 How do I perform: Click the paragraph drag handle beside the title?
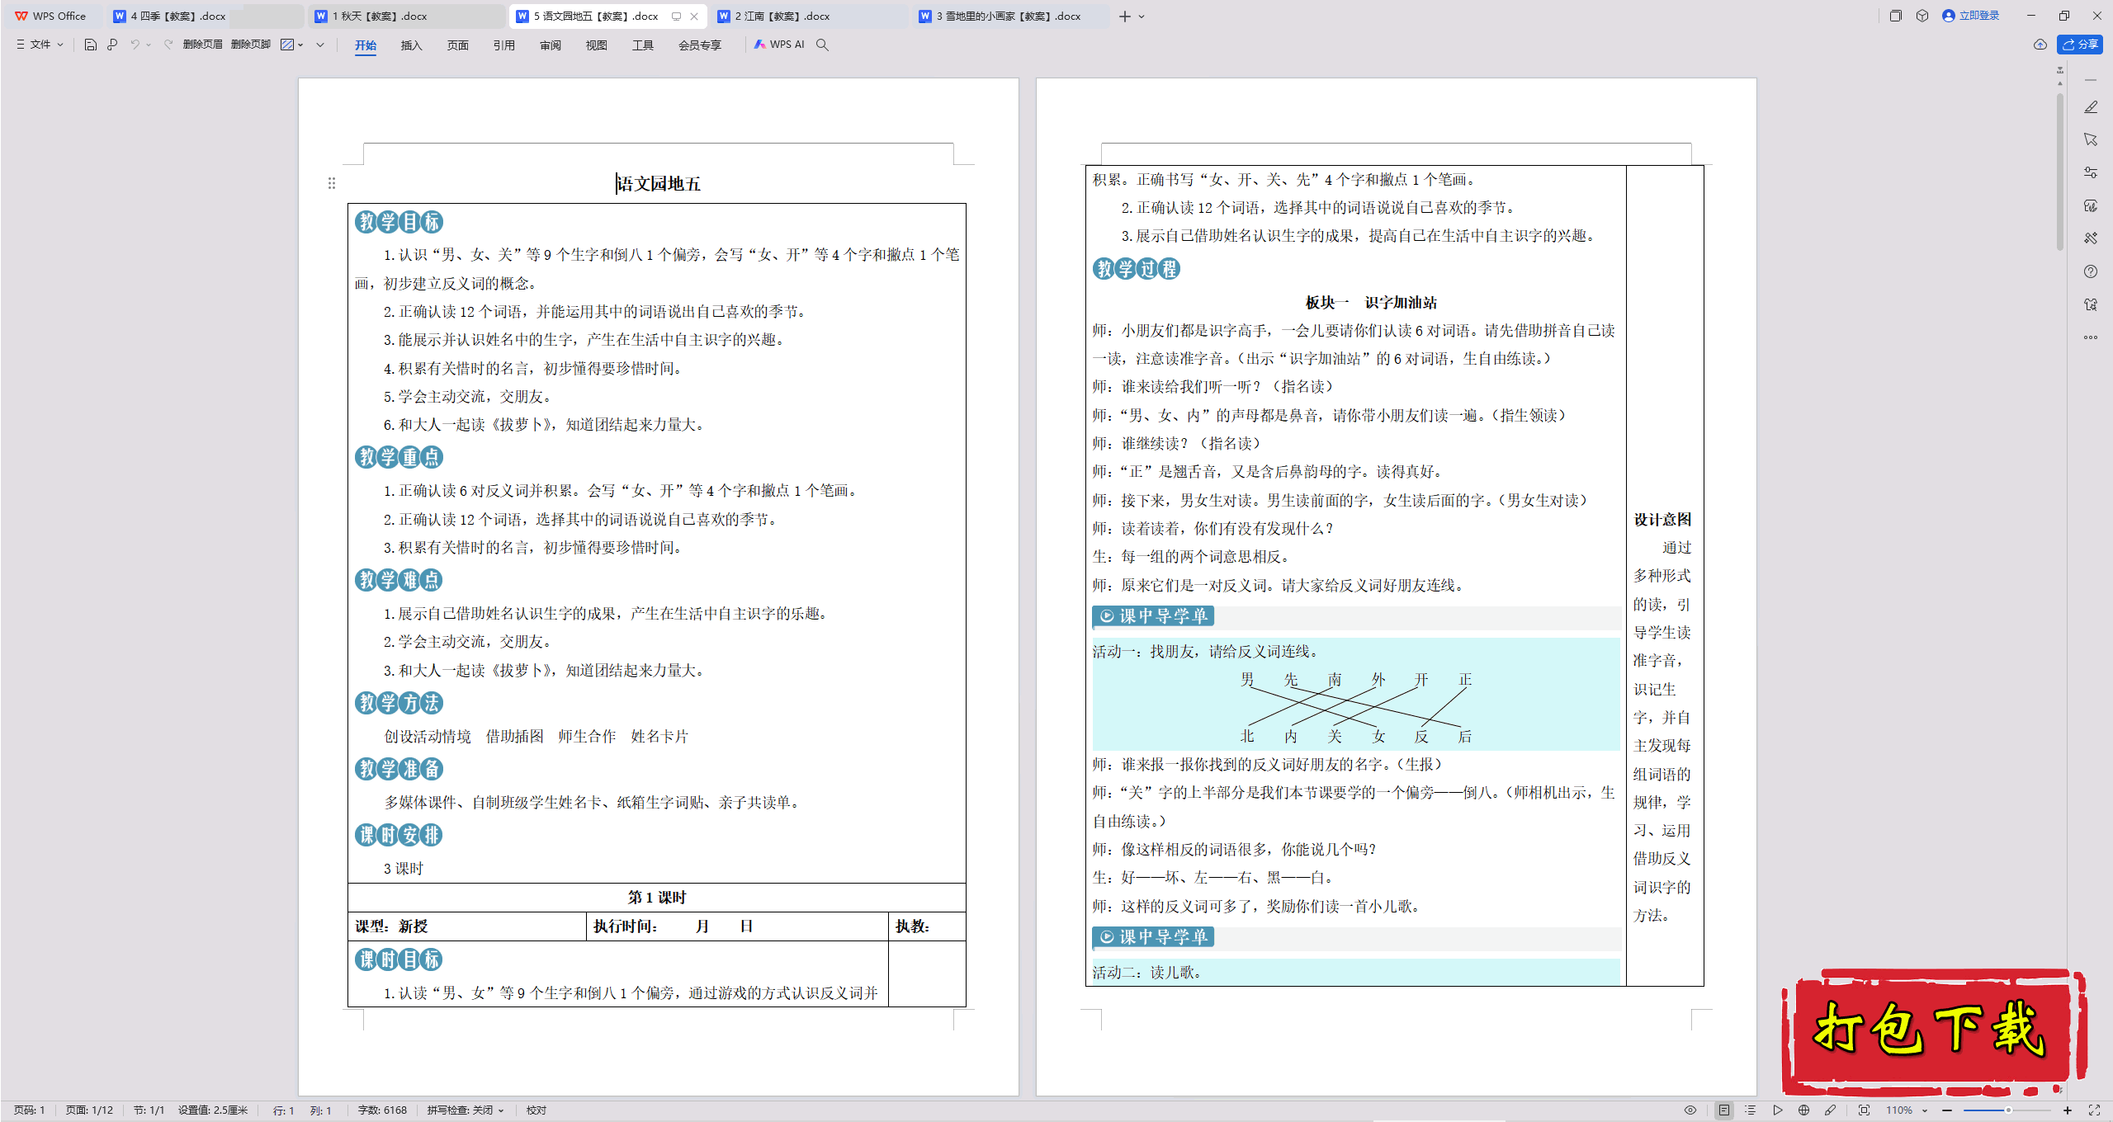tap(332, 183)
